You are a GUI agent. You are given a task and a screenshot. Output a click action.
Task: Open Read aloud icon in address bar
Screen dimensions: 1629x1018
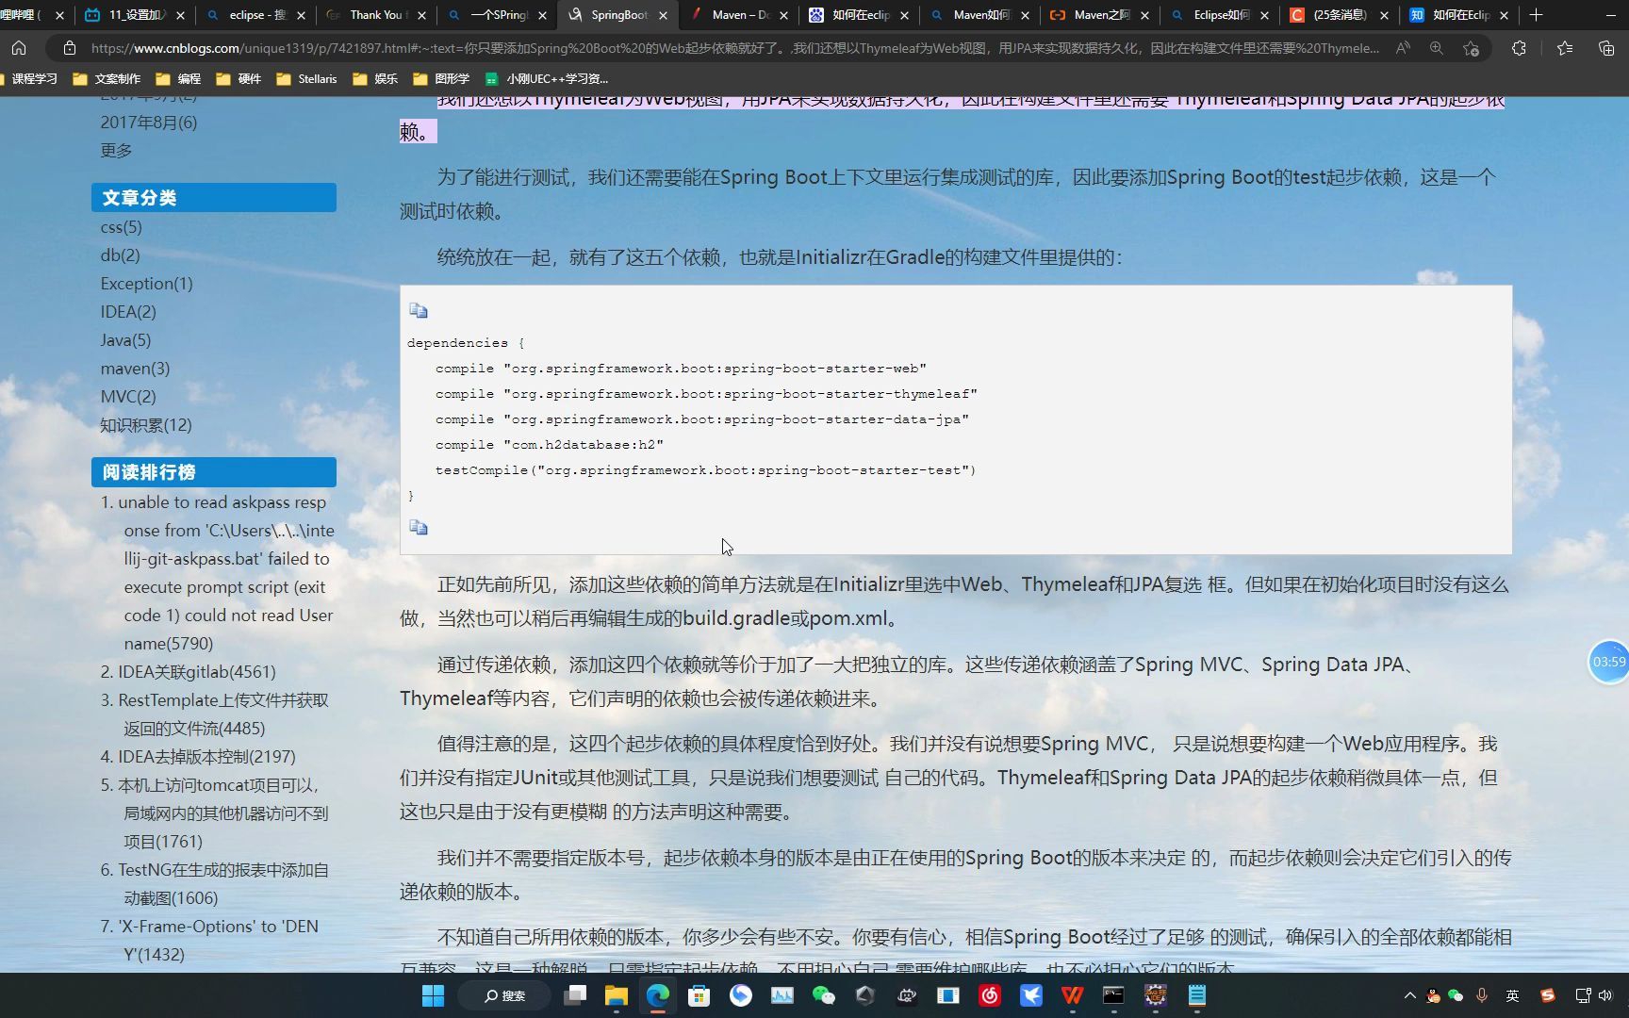(1403, 48)
